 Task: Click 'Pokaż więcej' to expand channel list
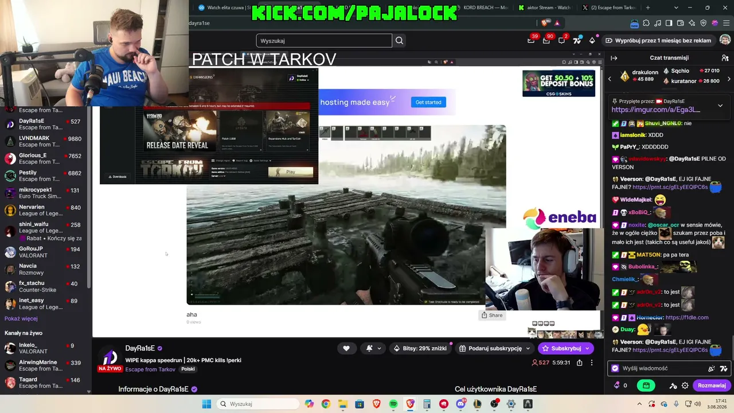pos(21,319)
